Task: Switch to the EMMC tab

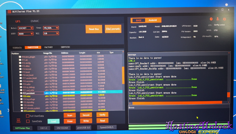Action: (35, 21)
